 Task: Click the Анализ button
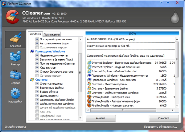point(101,118)
